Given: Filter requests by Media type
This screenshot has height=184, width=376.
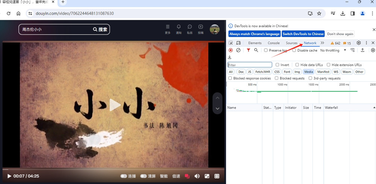Looking at the screenshot, I should tap(309, 72).
